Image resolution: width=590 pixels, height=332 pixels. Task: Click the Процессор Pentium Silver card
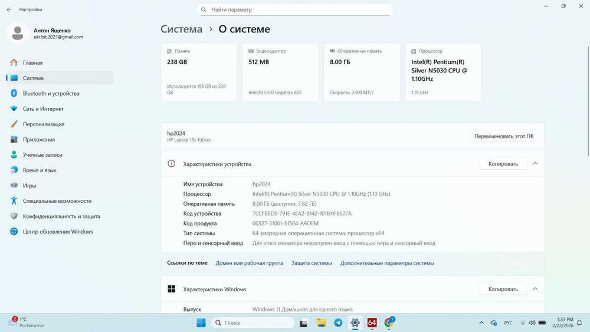[443, 72]
